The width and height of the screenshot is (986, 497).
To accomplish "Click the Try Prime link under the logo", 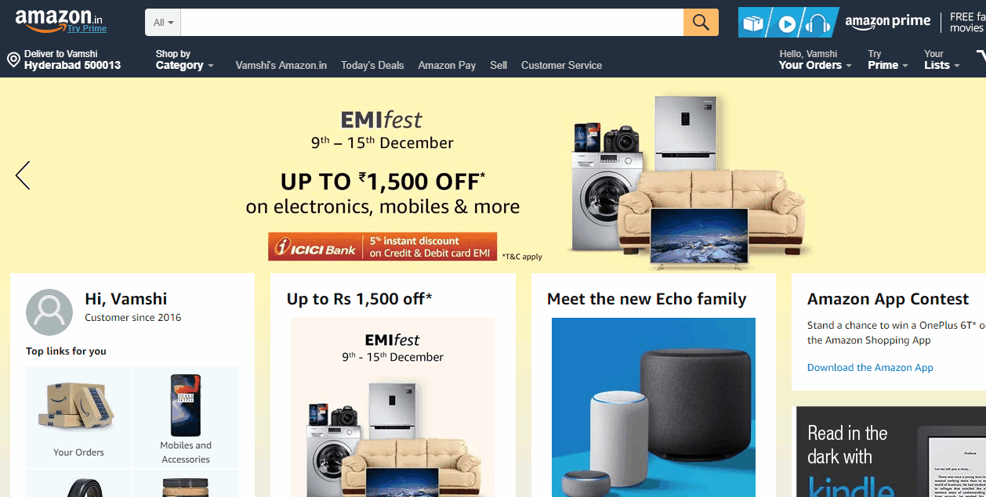I will click(x=86, y=29).
